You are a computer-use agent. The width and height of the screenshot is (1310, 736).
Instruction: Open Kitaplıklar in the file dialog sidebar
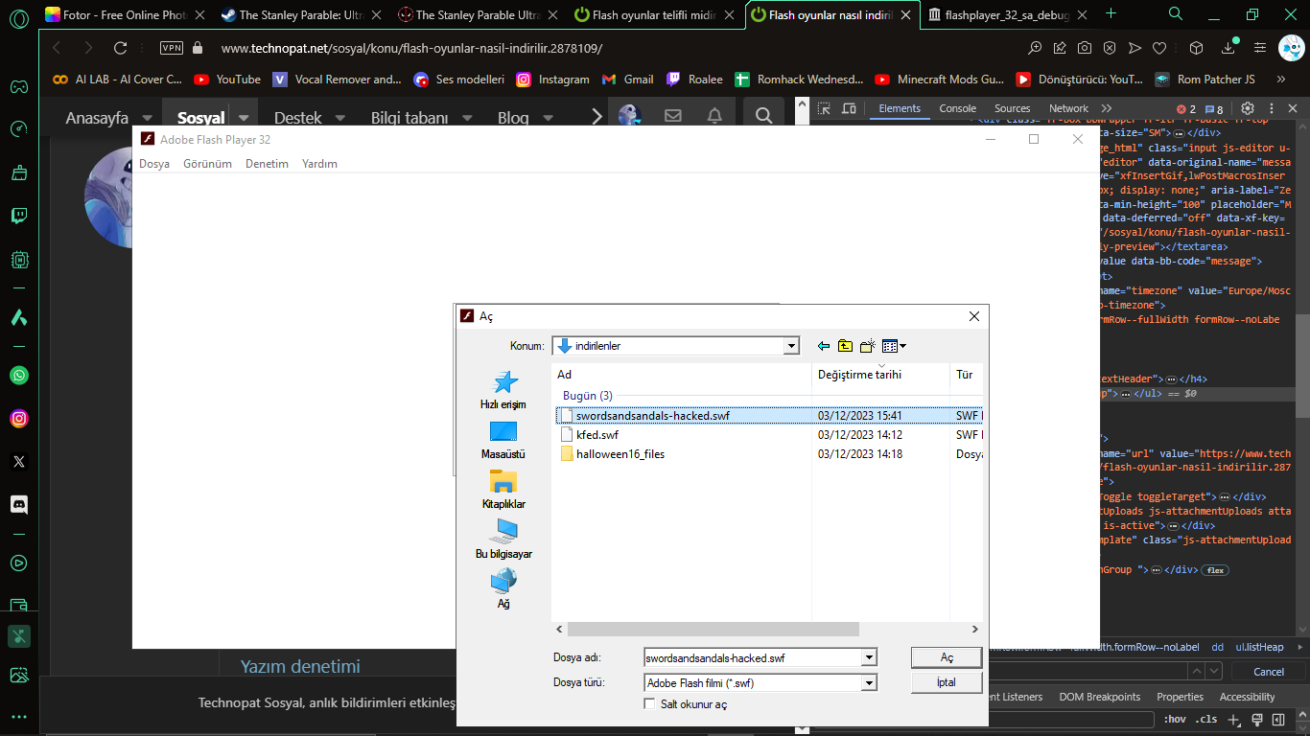tap(503, 490)
